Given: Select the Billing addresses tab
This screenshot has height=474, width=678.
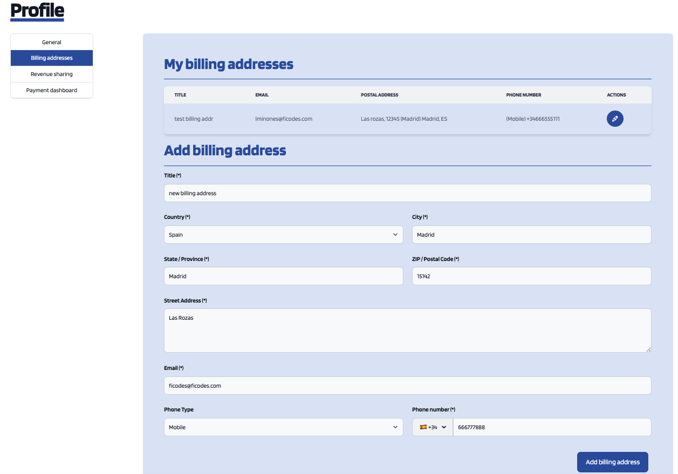Looking at the screenshot, I should 52,58.
